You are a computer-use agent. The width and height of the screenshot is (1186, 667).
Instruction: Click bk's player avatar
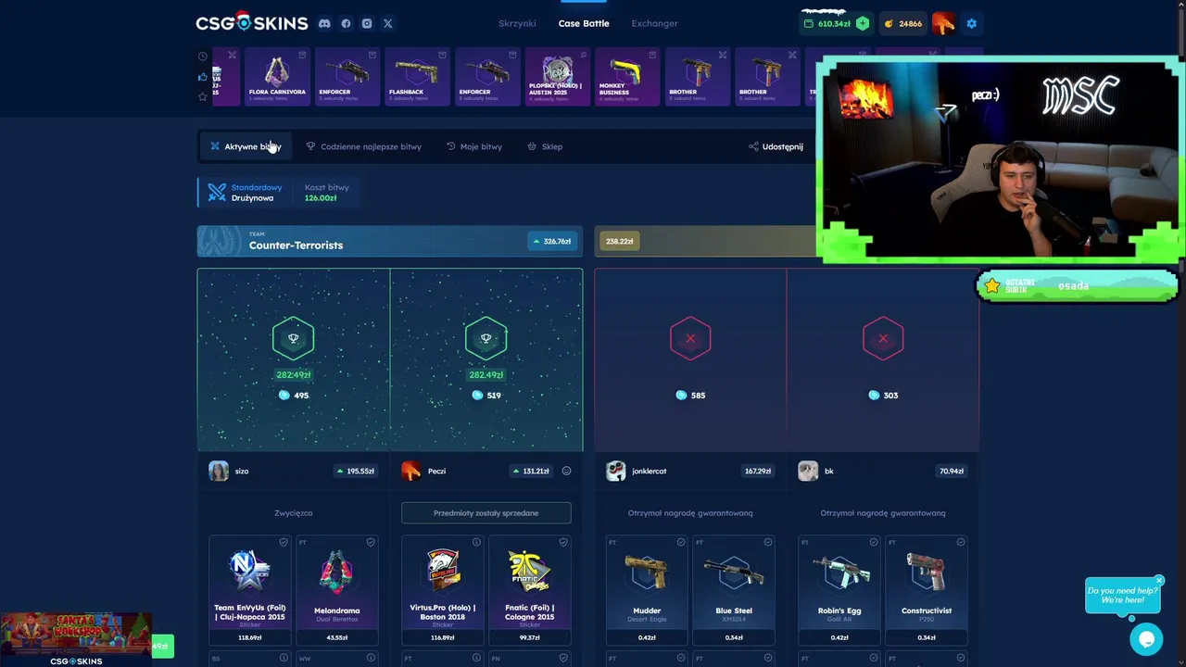(x=808, y=471)
